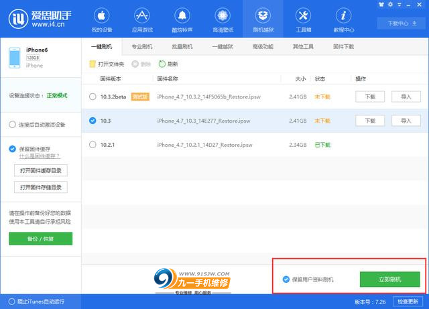Click the iPhone6 device icon

point(14,58)
